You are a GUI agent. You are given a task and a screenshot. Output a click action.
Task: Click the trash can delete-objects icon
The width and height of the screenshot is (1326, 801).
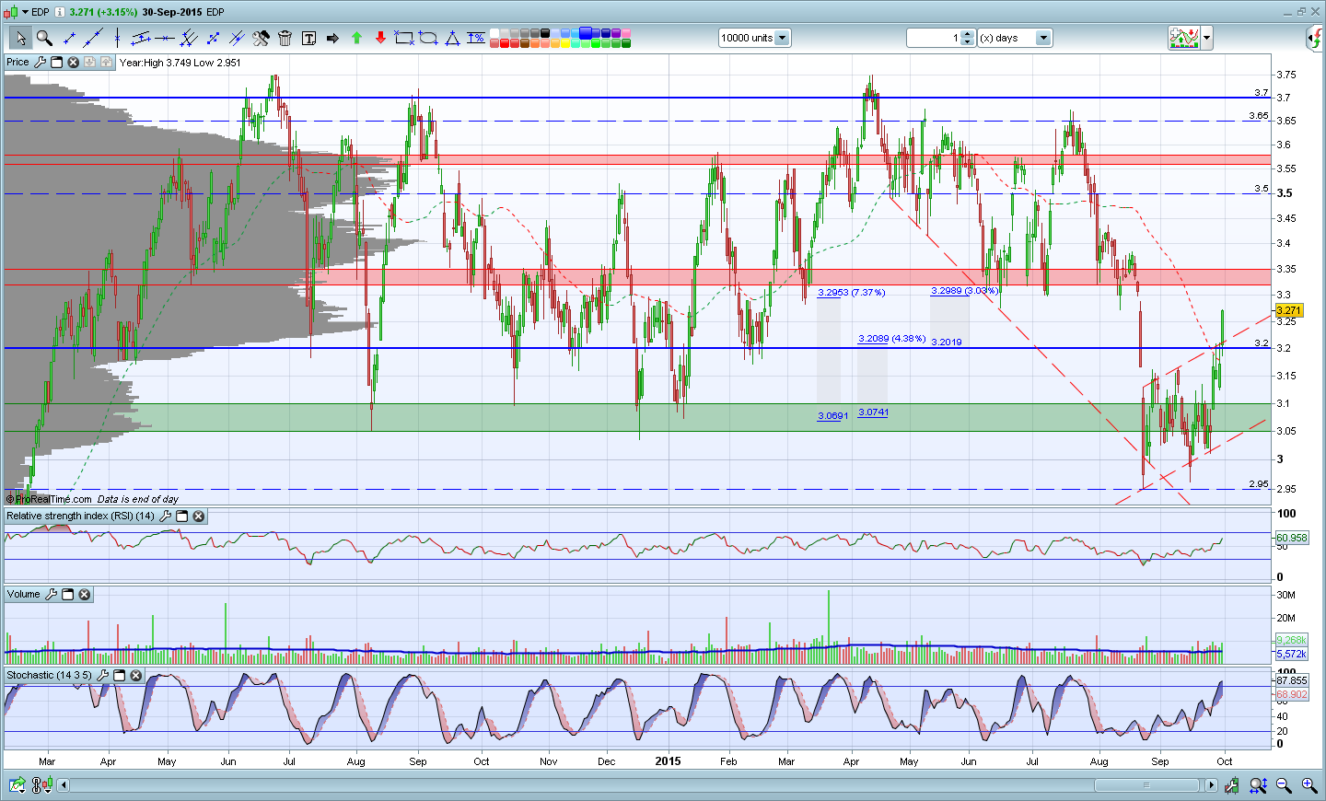[285, 38]
